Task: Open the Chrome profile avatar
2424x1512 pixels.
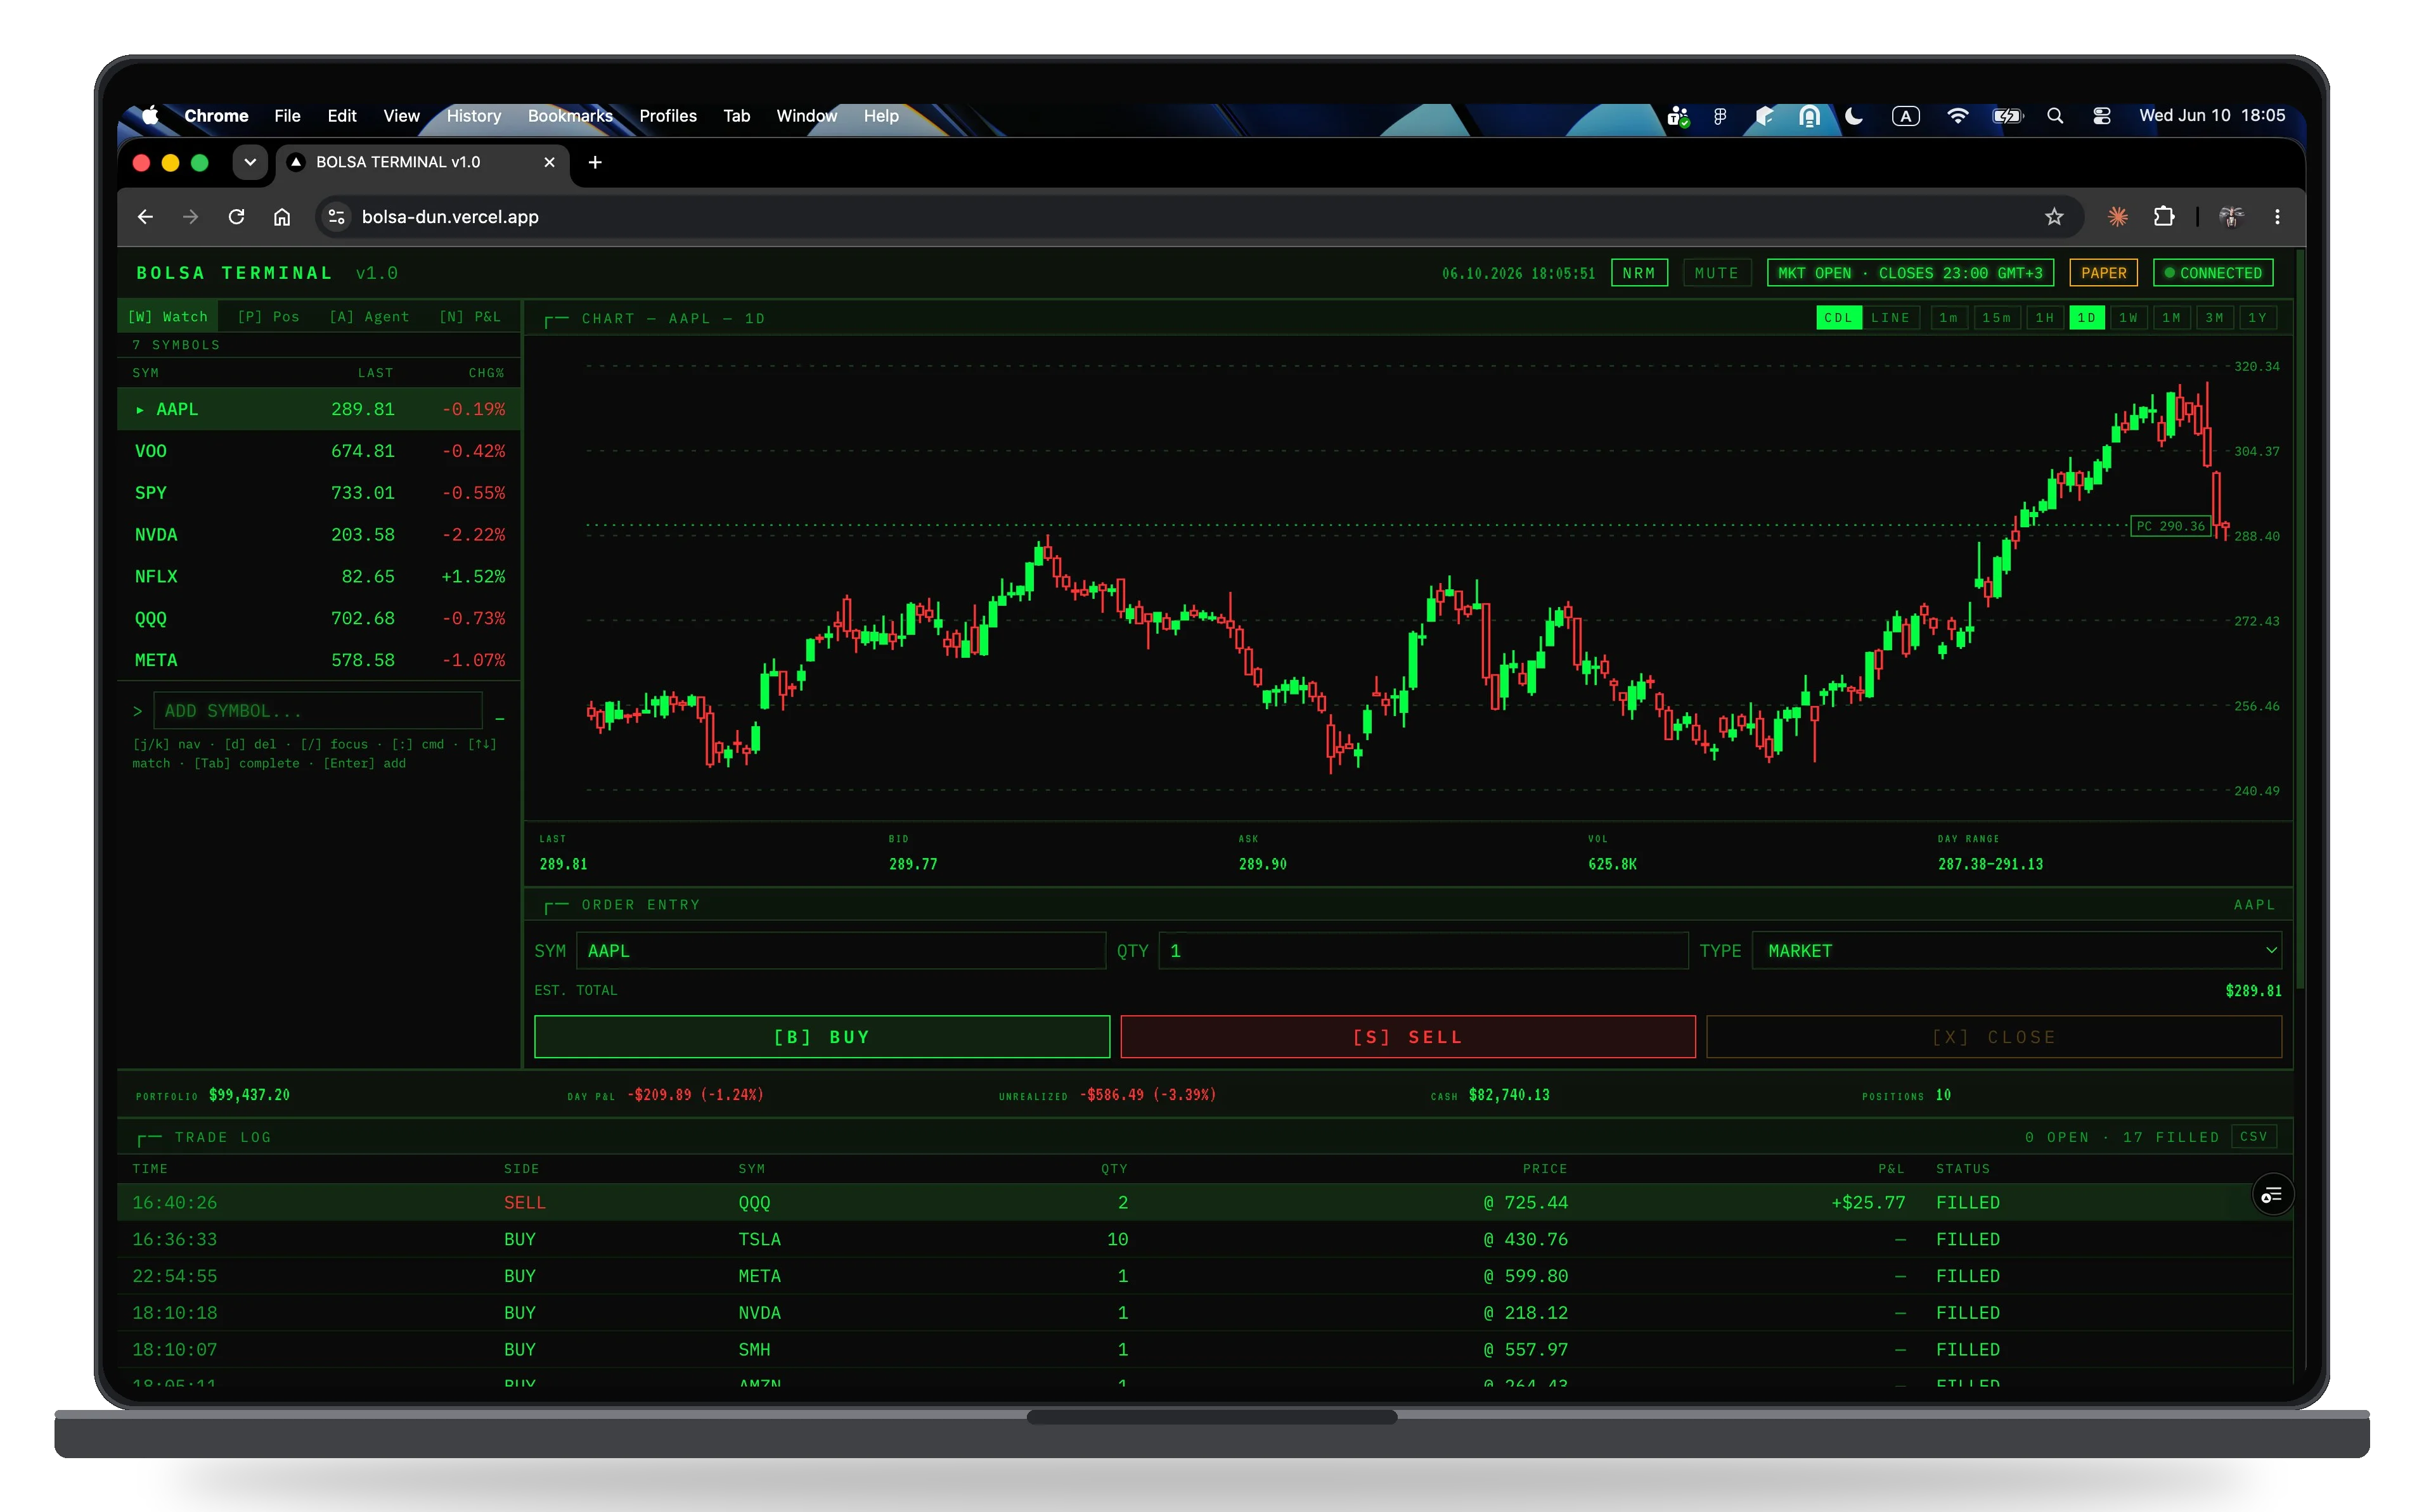Action: pyautogui.click(x=2231, y=217)
